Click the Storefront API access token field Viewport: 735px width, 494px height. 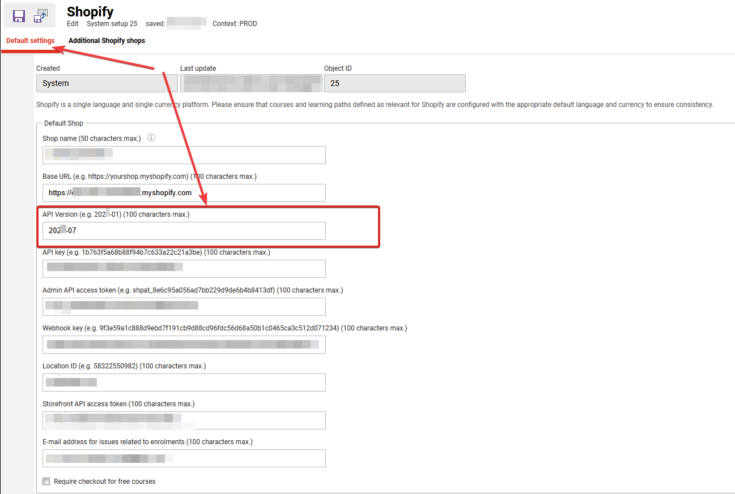pyautogui.click(x=184, y=420)
